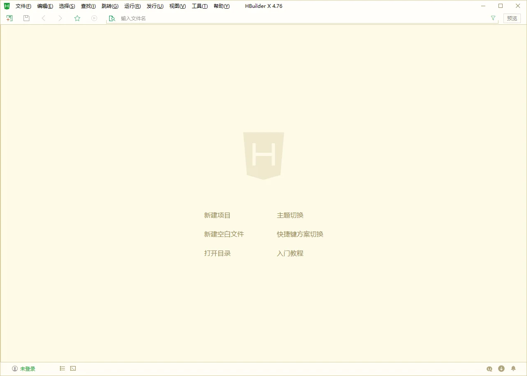Viewport: 527px width, 376px height.
Task: Open the 文件(F) menu
Action: 23,6
